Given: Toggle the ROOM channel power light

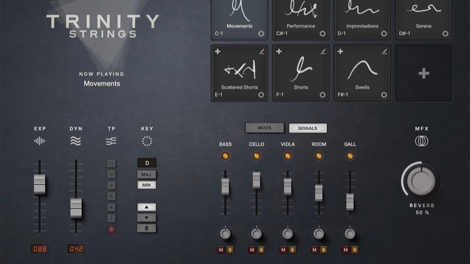Looking at the screenshot, I should pos(319,156).
